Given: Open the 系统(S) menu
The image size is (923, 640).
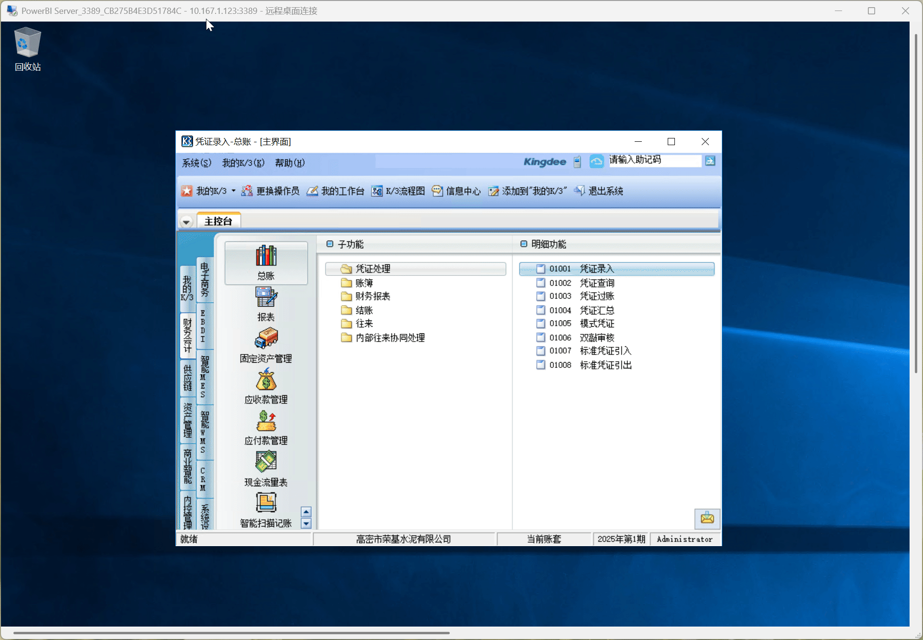Looking at the screenshot, I should pyautogui.click(x=196, y=163).
